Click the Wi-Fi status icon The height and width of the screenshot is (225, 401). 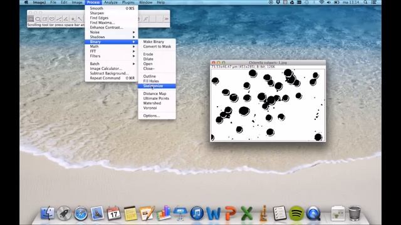coord(321,2)
